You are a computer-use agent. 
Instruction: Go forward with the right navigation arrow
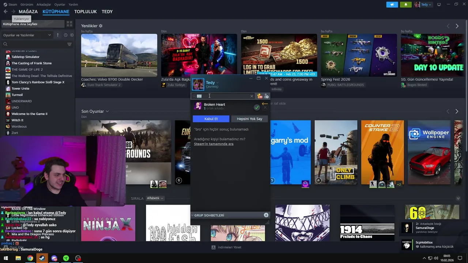[x=14, y=12]
